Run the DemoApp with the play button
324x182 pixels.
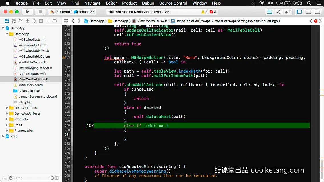(27, 12)
